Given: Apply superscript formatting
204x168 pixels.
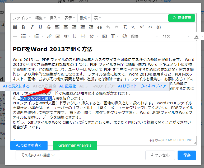Looking at the screenshot, I should 142,27.
